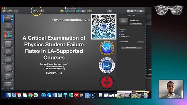187x105 pixels.
Task: Insert a Chart from the toolbar
Action: click(67, 11)
